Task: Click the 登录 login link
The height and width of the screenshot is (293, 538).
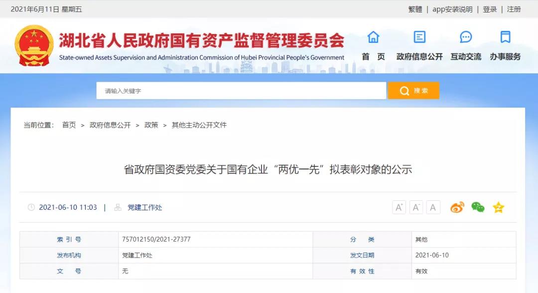Action: tap(490, 9)
